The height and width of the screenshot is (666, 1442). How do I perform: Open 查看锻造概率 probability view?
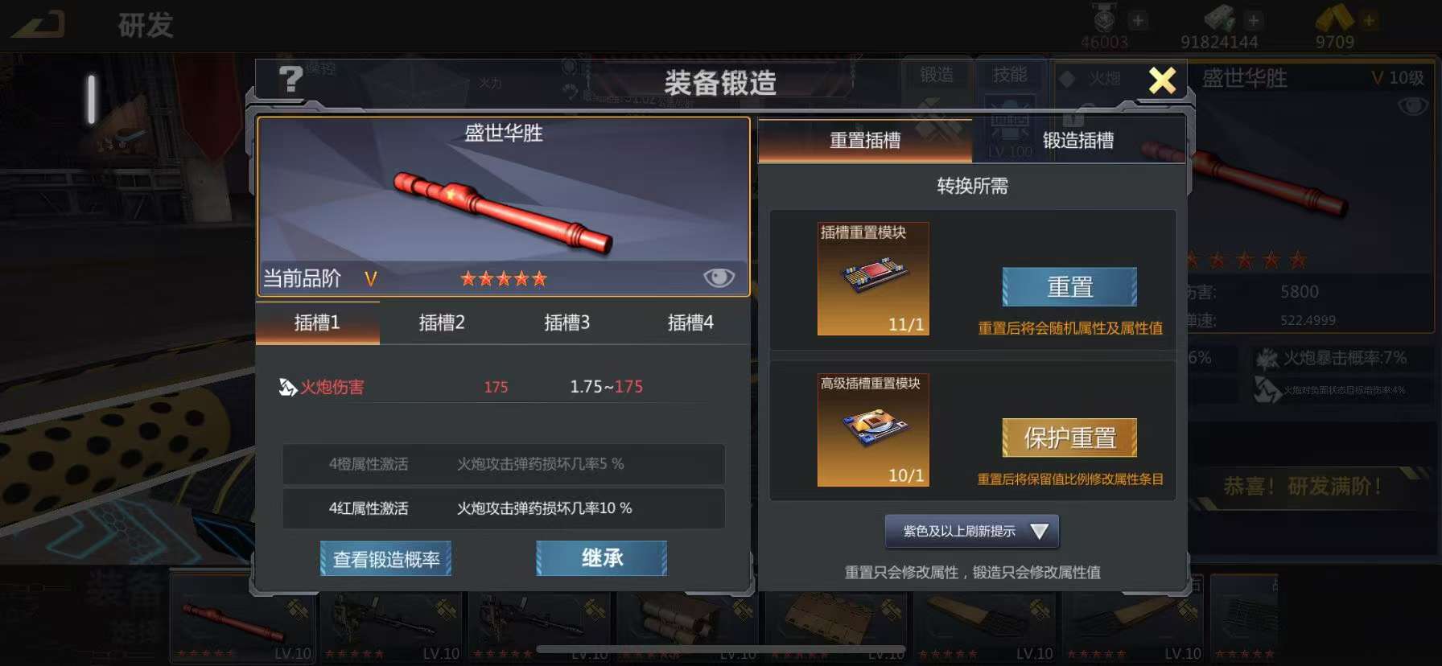point(386,559)
